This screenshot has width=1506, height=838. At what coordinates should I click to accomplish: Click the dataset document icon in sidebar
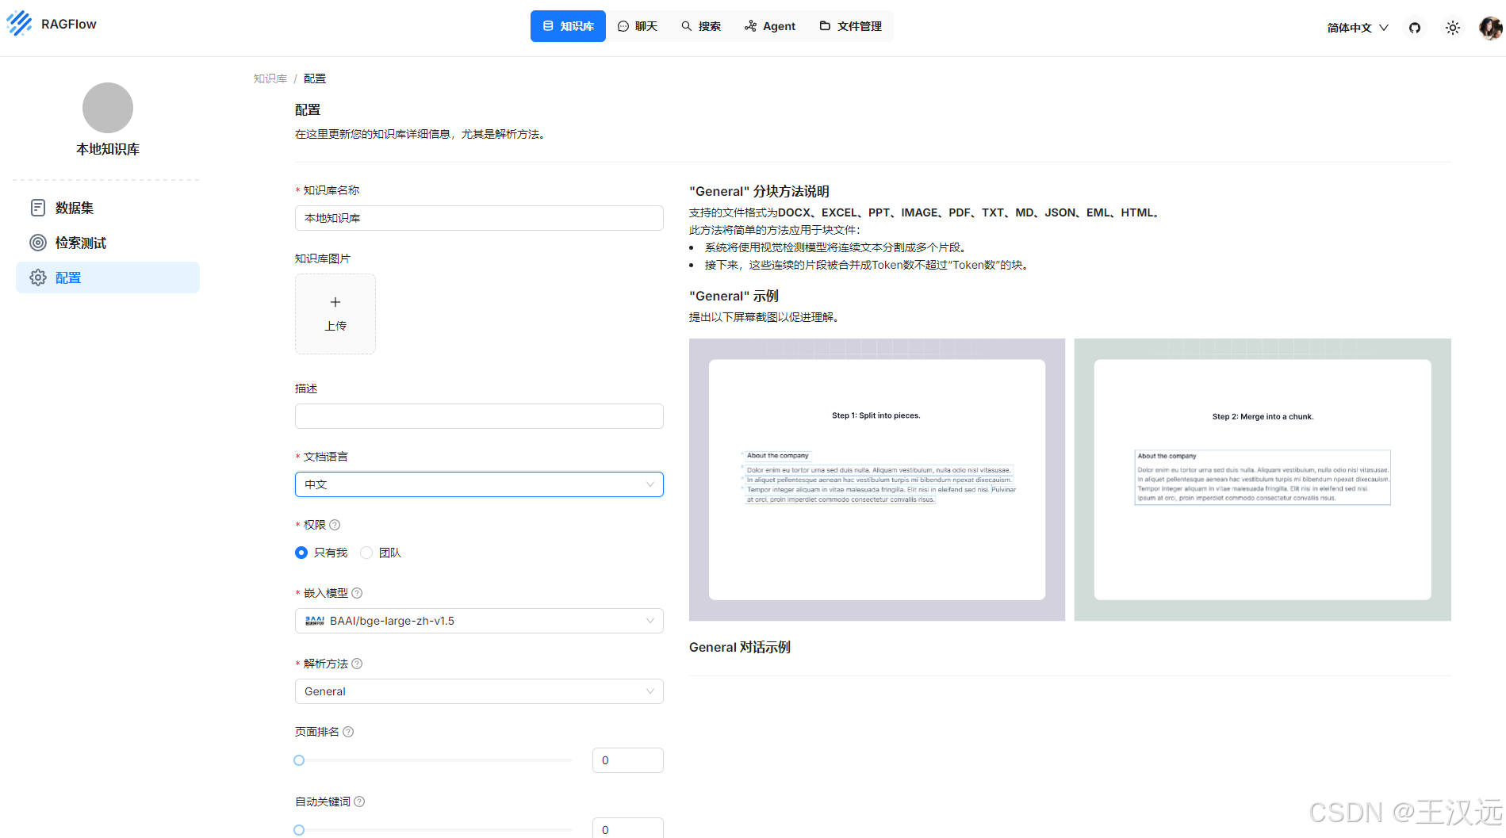click(x=38, y=208)
